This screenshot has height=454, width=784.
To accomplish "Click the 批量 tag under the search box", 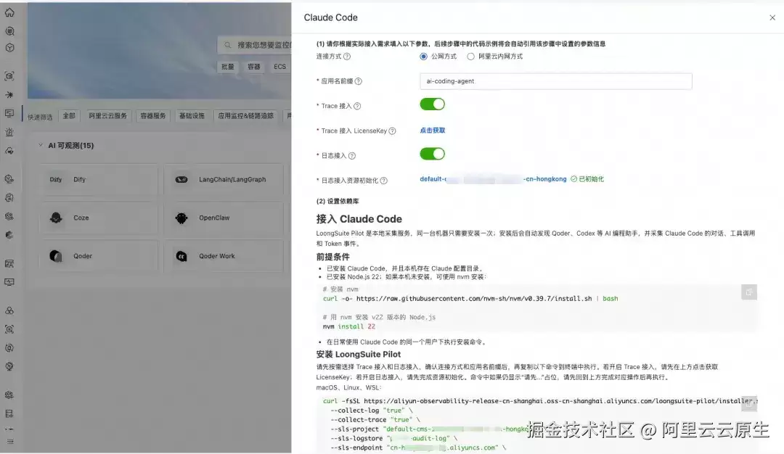I will tap(228, 67).
